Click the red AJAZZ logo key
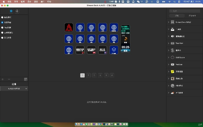Screen dimensions: 203x127 pyautogui.click(x=69, y=27)
